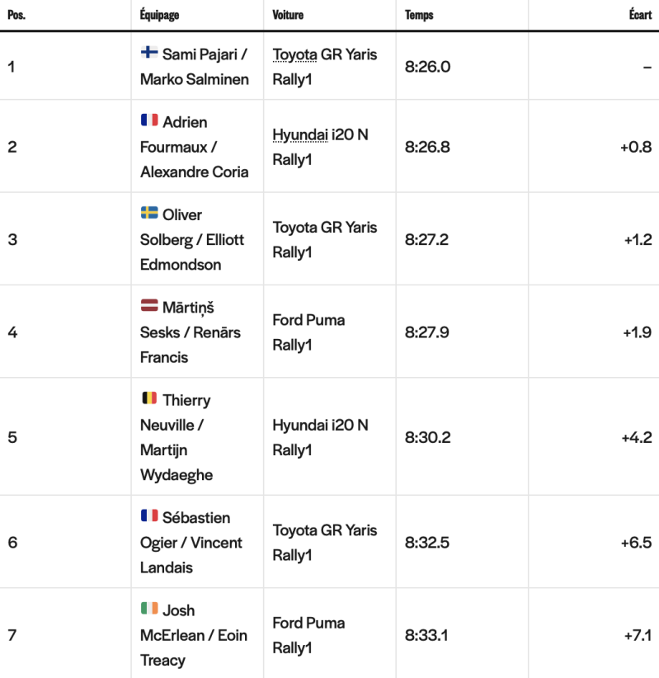Select the Pos. column header
Image resolution: width=659 pixels, height=678 pixels.
[16, 15]
